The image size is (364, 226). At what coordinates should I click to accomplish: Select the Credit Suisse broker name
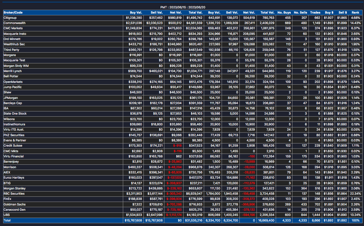(13, 146)
